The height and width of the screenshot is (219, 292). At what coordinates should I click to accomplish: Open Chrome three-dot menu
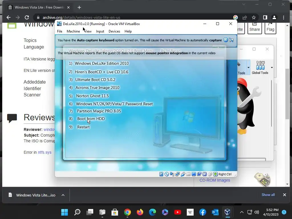click(284, 17)
